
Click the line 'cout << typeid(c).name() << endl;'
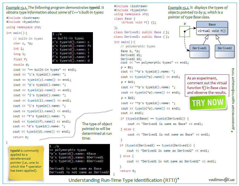(42, 80)
